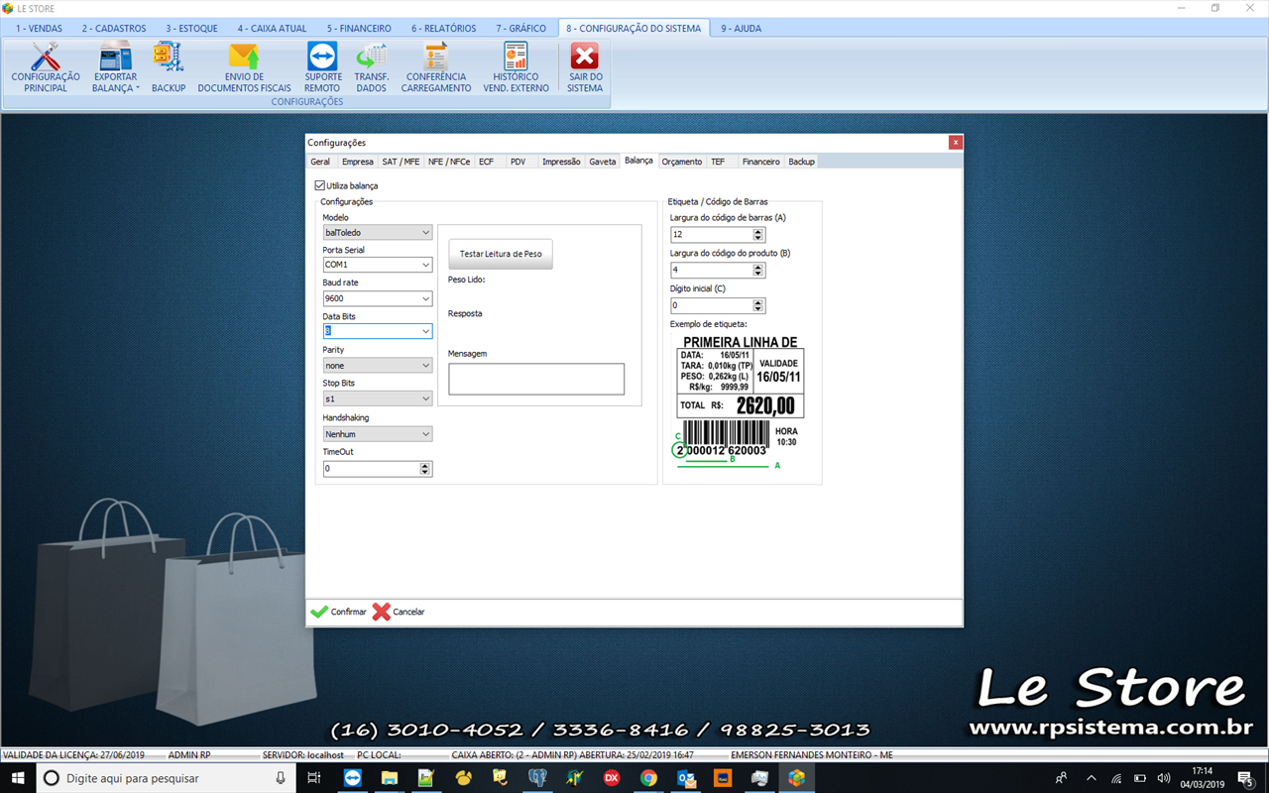Switch to the 7 - GRÁFICO tab
This screenshot has height=793, width=1269.
click(521, 28)
